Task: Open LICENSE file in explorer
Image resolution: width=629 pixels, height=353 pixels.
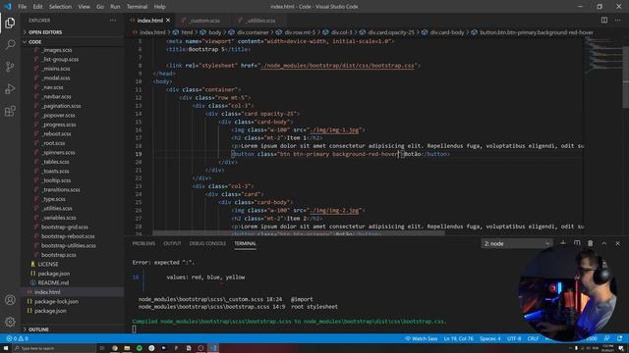Action: click(48, 264)
